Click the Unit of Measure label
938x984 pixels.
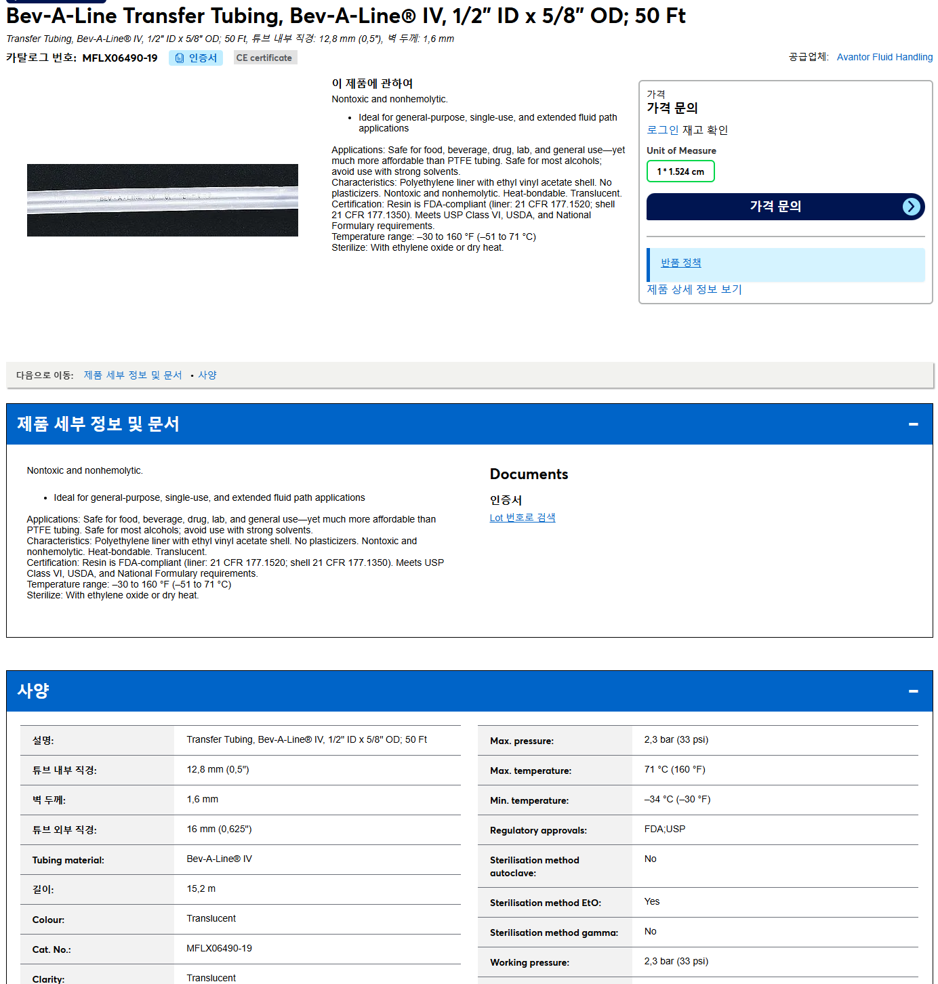coord(681,150)
